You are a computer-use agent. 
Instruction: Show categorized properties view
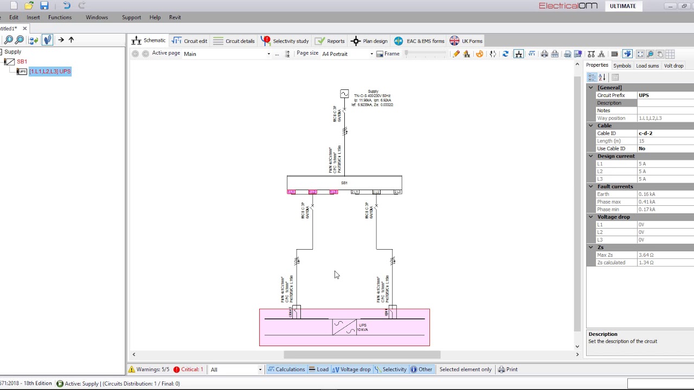592,77
